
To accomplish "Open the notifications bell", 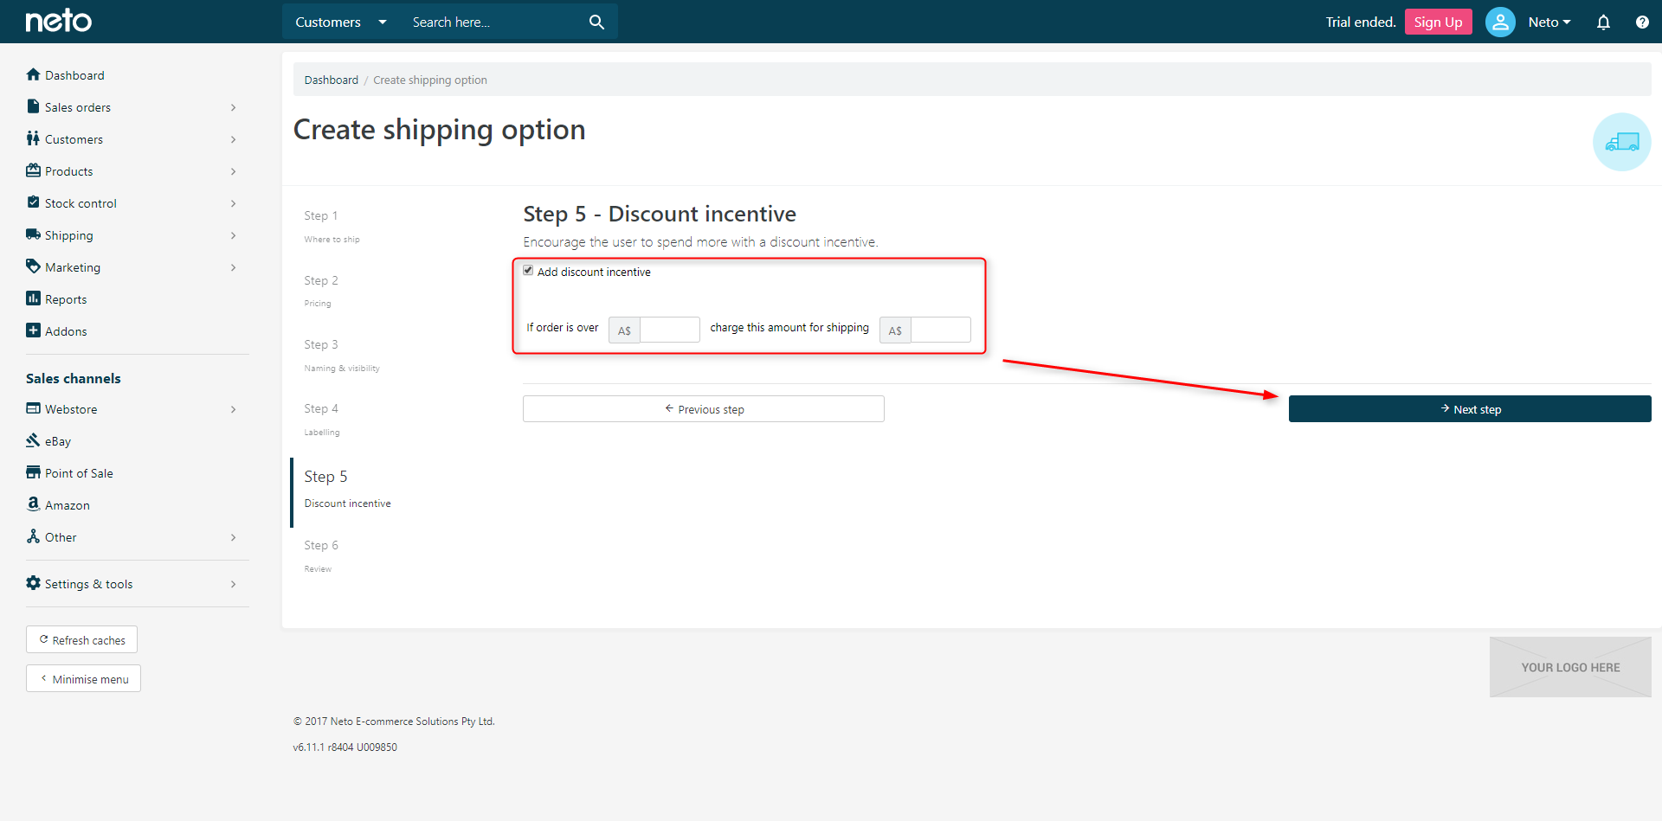I will pyautogui.click(x=1603, y=22).
